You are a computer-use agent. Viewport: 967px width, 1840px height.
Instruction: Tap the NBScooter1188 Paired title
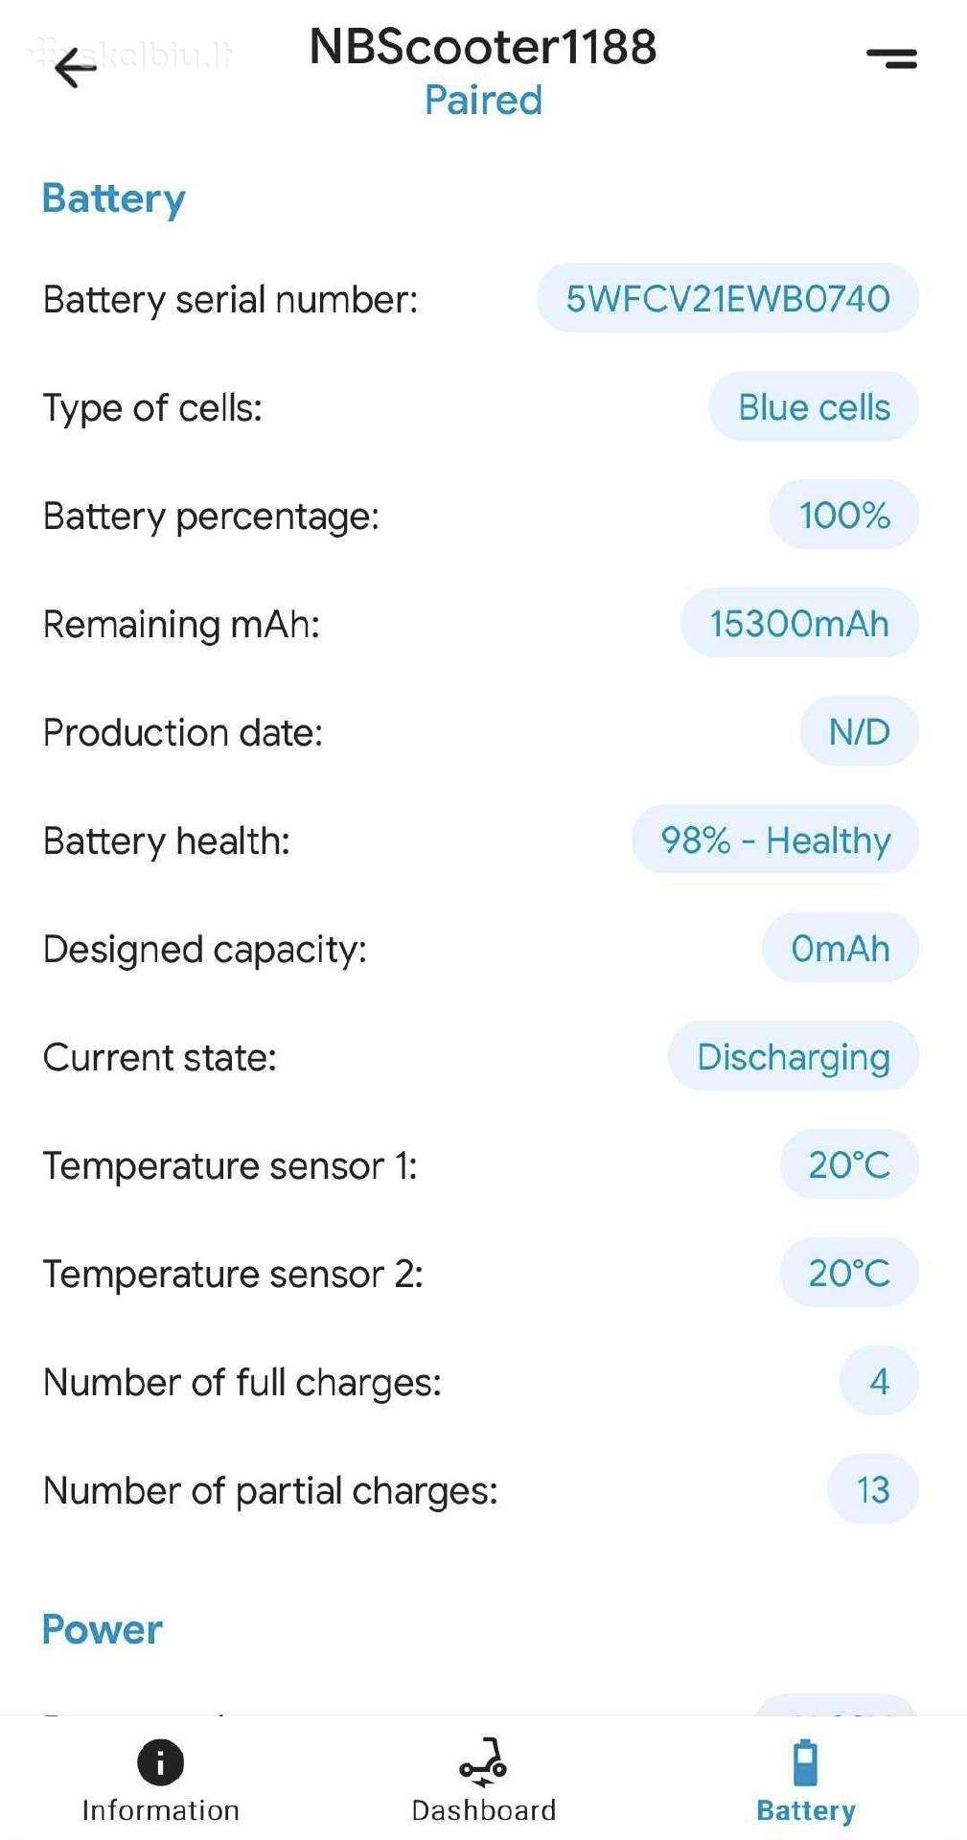click(483, 72)
